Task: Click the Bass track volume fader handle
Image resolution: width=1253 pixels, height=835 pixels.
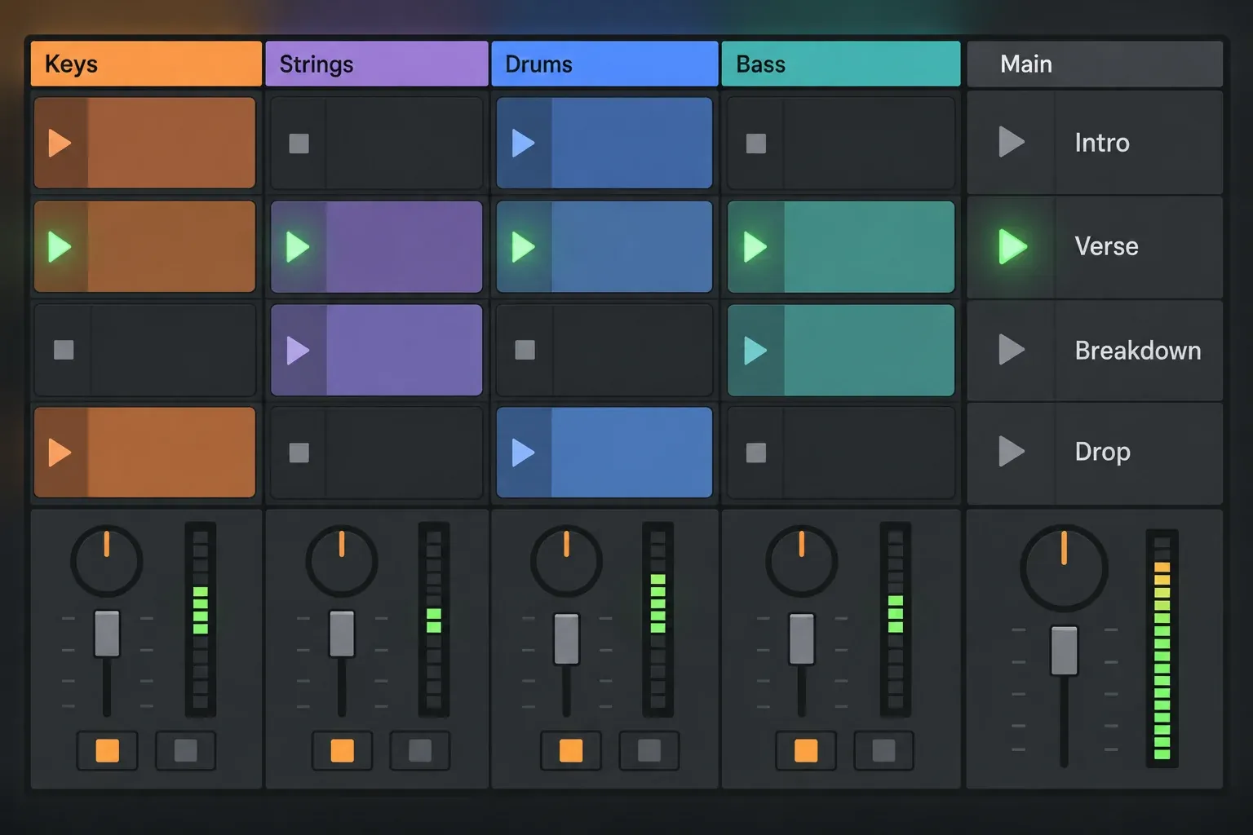Action: click(x=802, y=638)
